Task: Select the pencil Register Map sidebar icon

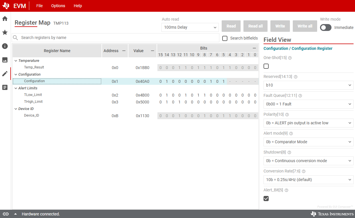Action: click(x=5, y=74)
